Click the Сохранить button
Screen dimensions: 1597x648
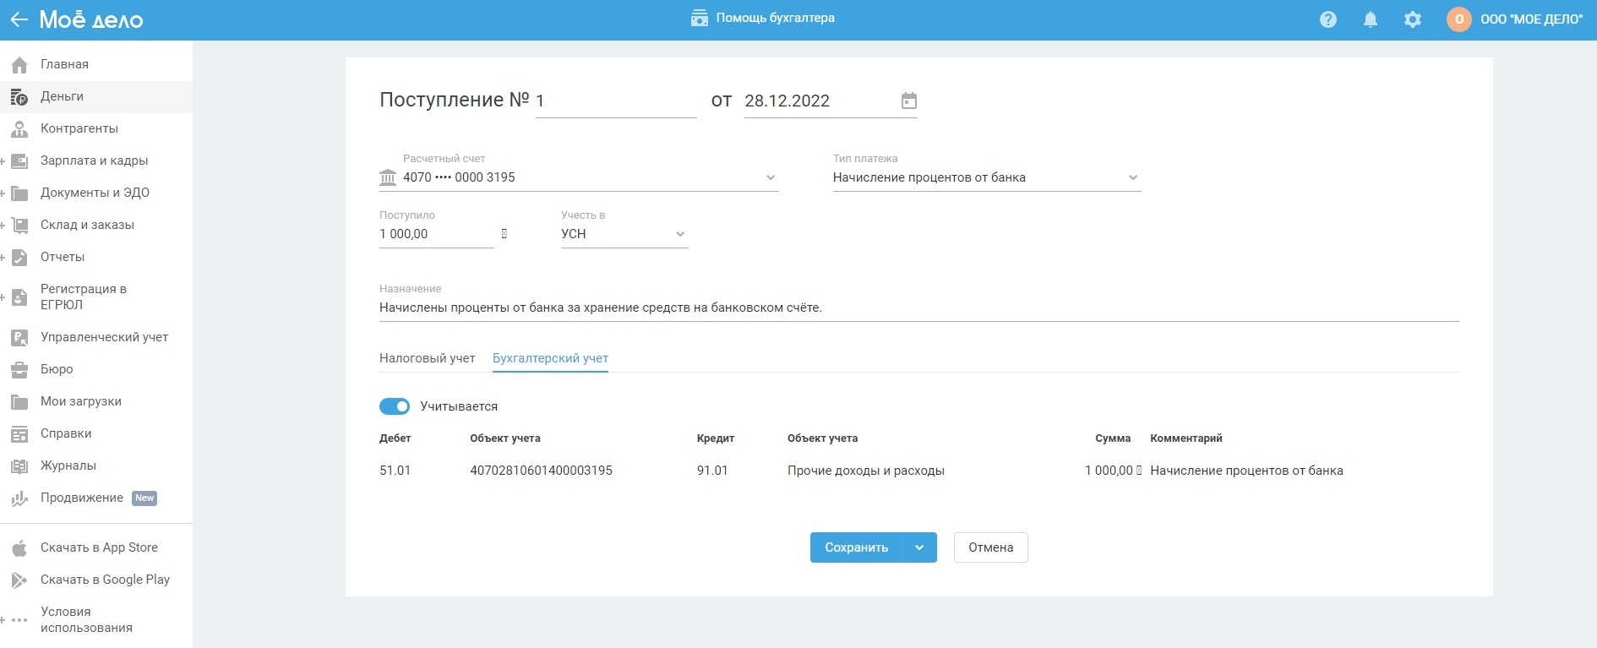tap(856, 547)
